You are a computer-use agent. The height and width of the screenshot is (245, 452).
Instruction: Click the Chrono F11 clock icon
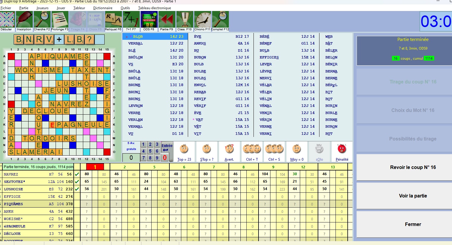tap(202, 20)
